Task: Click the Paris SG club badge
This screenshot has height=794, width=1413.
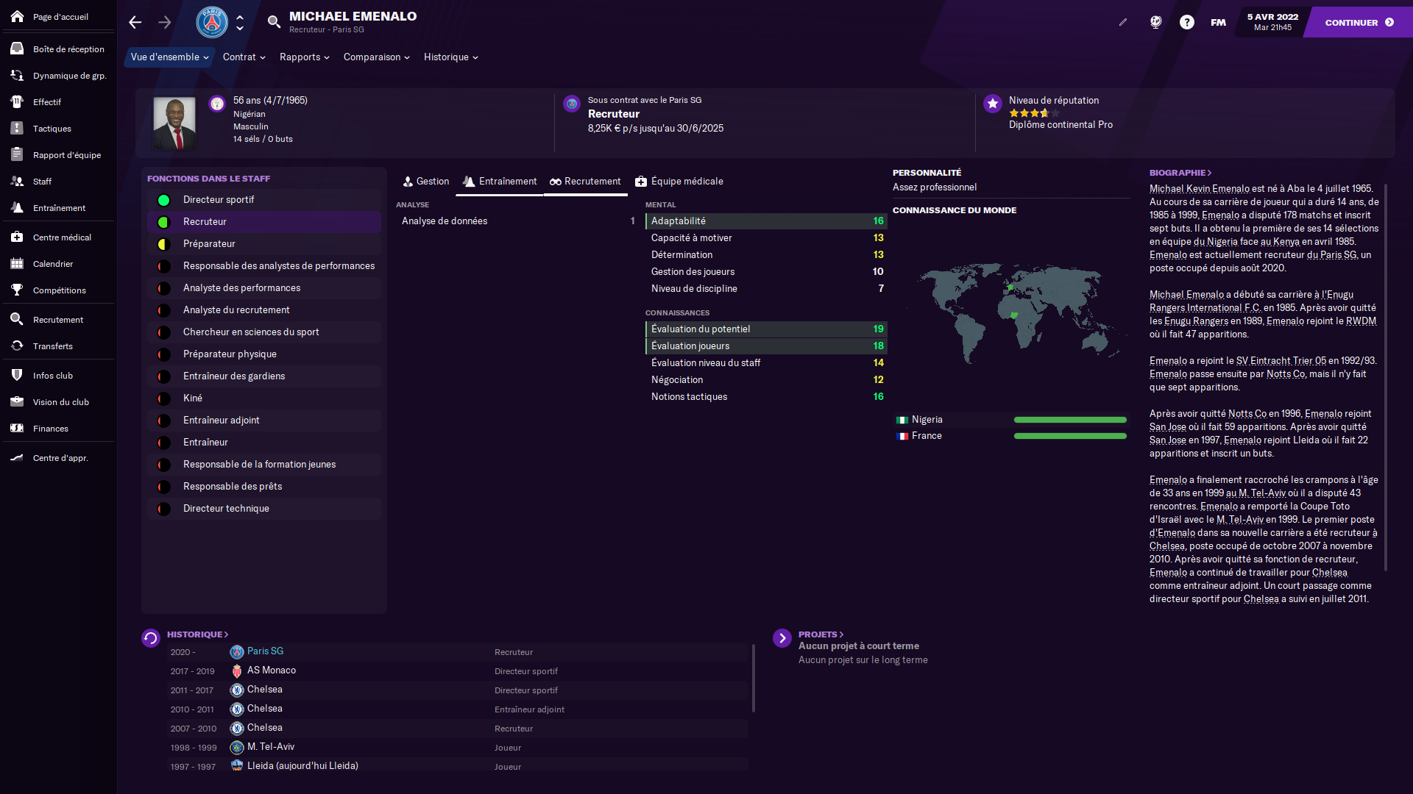Action: point(212,22)
